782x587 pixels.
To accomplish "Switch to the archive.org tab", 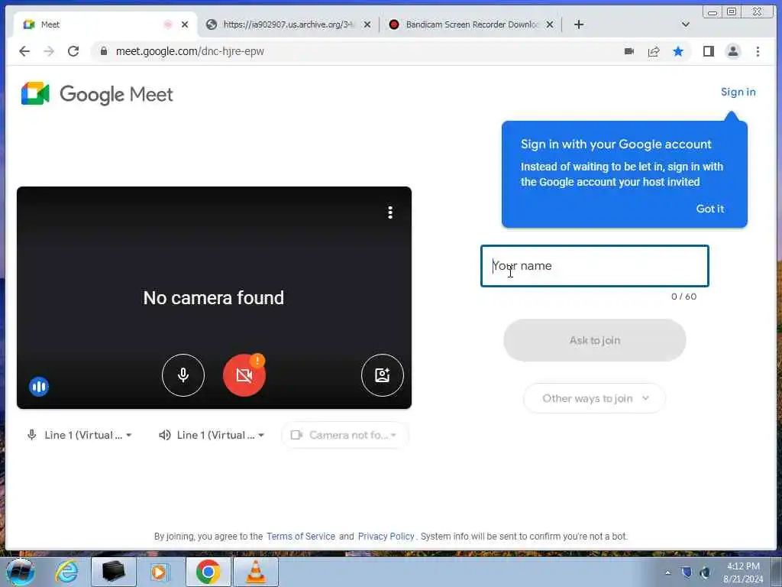I will click(x=288, y=24).
